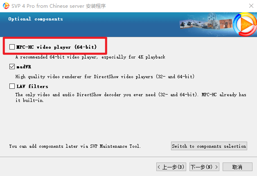The image size is (257, 176).
Task: Click the large SVP play logo in banner
Action: [x=245, y=24]
